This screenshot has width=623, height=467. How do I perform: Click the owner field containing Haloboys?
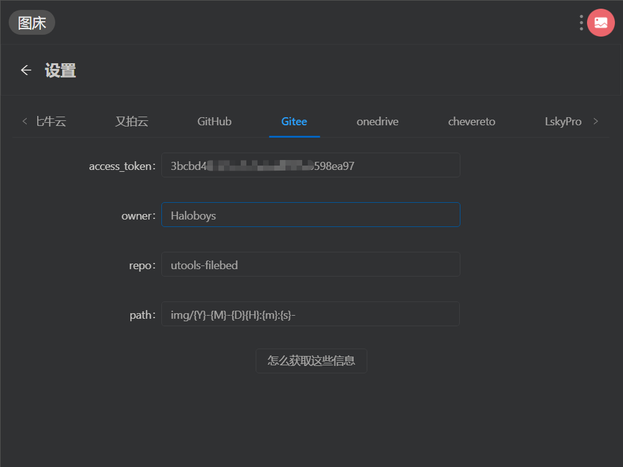coord(311,215)
